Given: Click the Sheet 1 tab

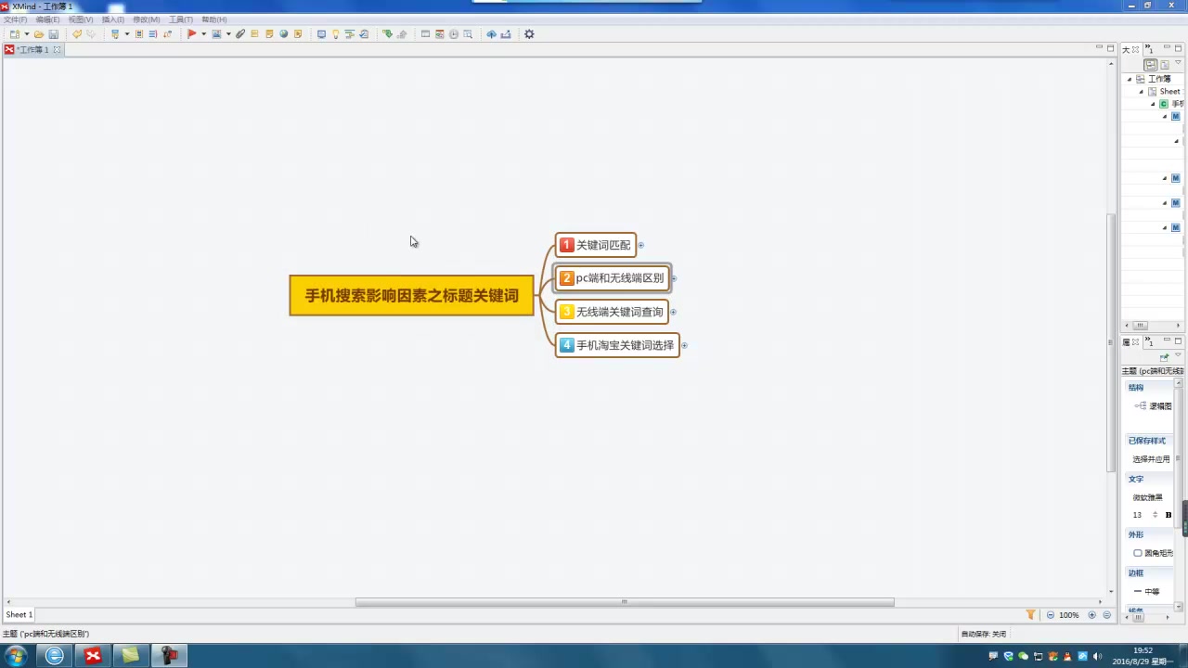Looking at the screenshot, I should 19,614.
